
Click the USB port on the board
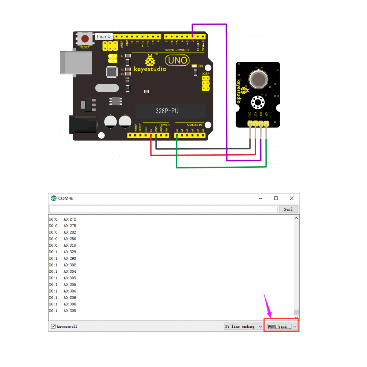pyautogui.click(x=76, y=63)
